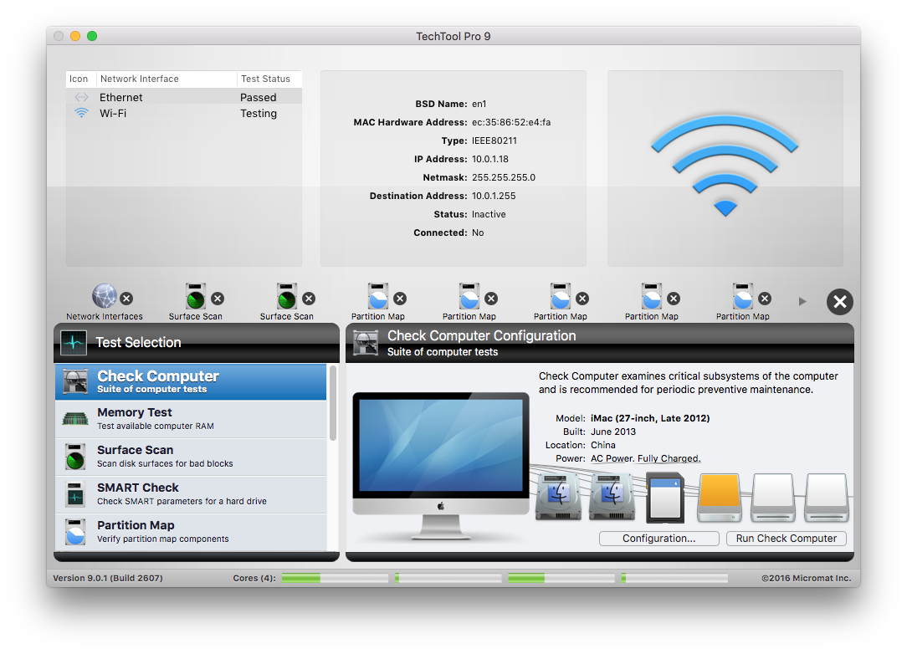Click the Check Computer Configuration header icon
907x654 pixels.
pos(366,342)
